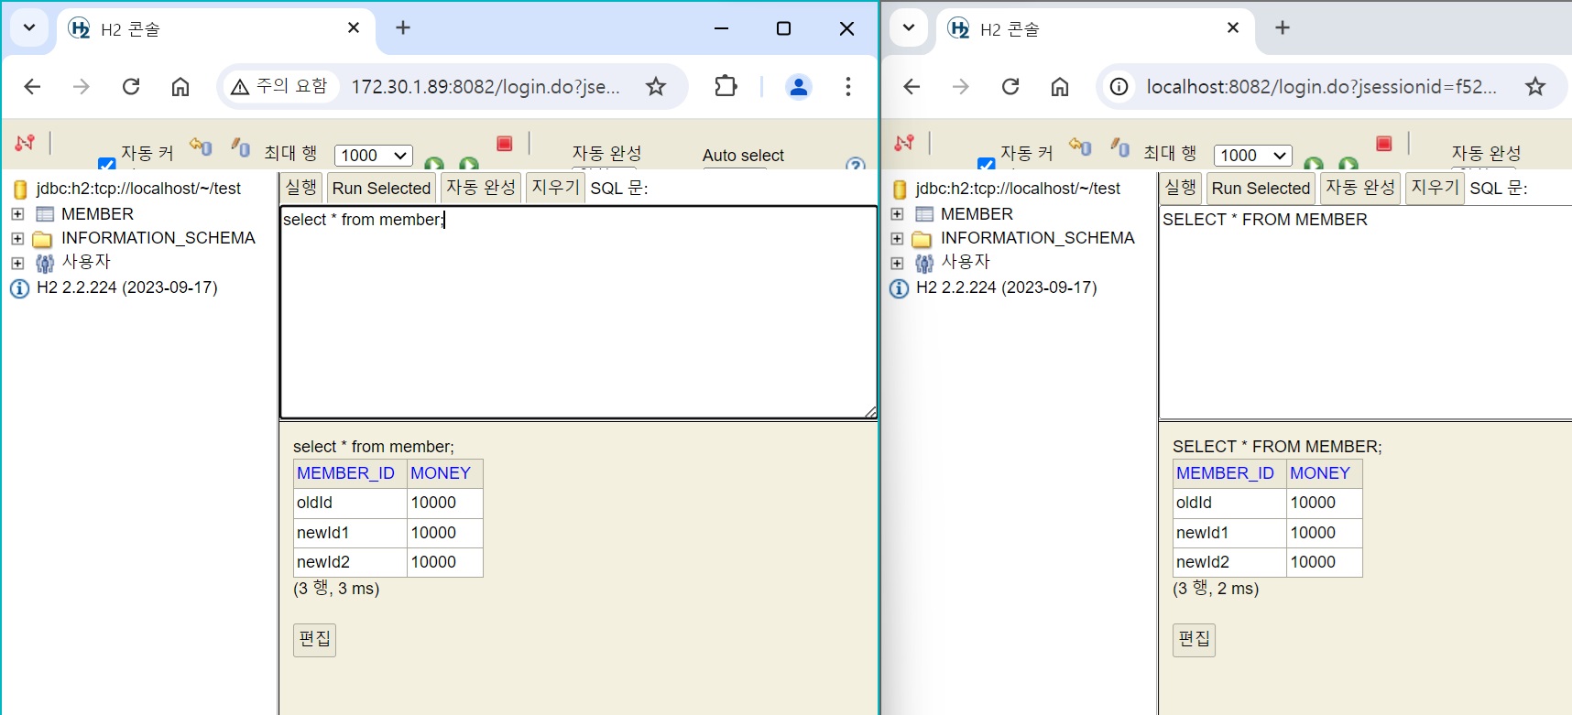1572x715 pixels.
Task: Click the 지우기 button in the left window
Action: (x=556, y=188)
